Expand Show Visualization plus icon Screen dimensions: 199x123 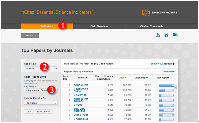(x=173, y=64)
